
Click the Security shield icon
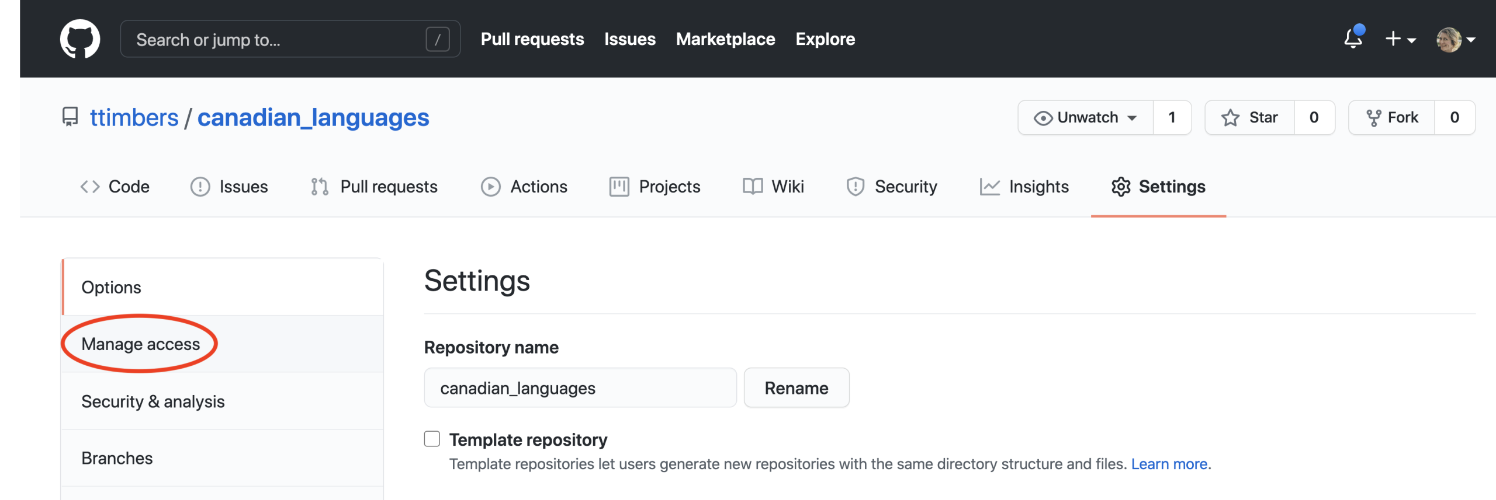pyautogui.click(x=855, y=187)
